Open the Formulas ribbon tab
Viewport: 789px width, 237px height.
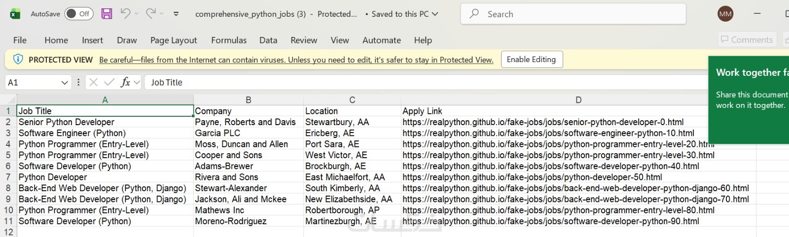coord(229,40)
